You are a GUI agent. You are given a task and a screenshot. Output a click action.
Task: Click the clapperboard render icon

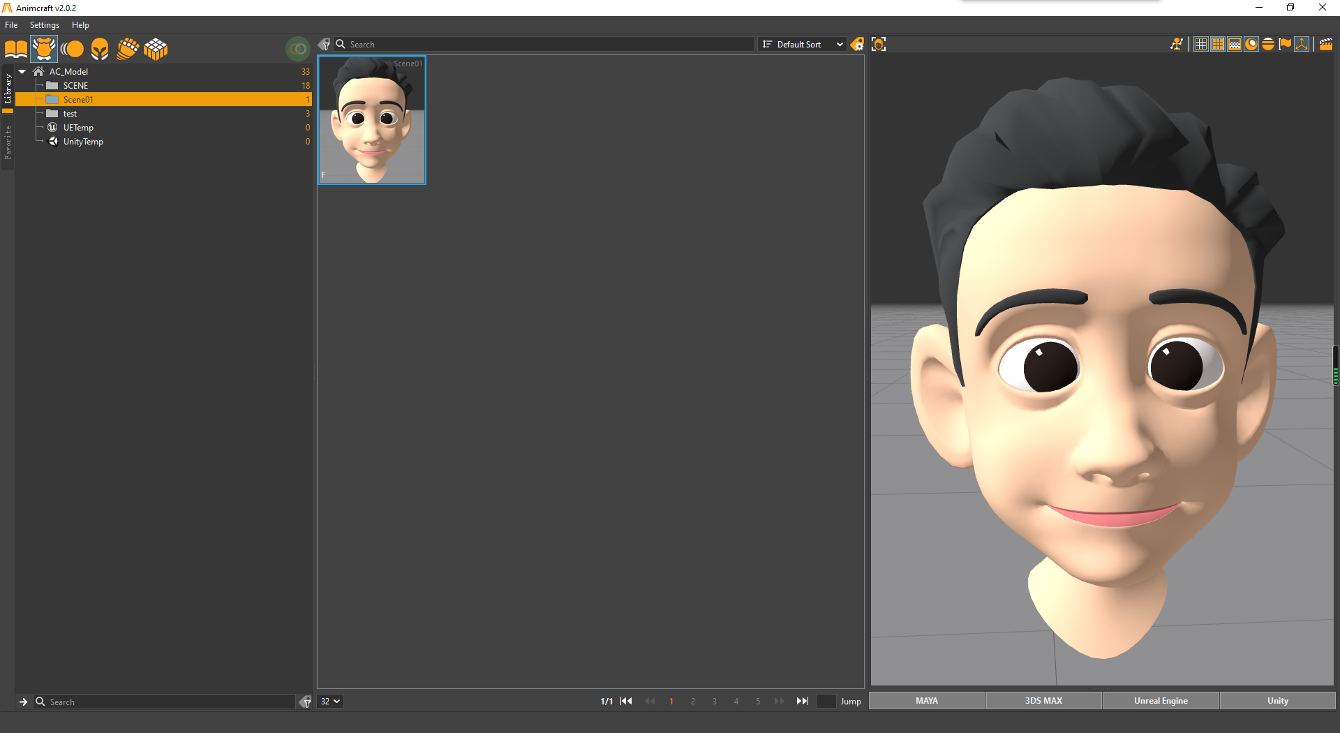tap(1326, 44)
